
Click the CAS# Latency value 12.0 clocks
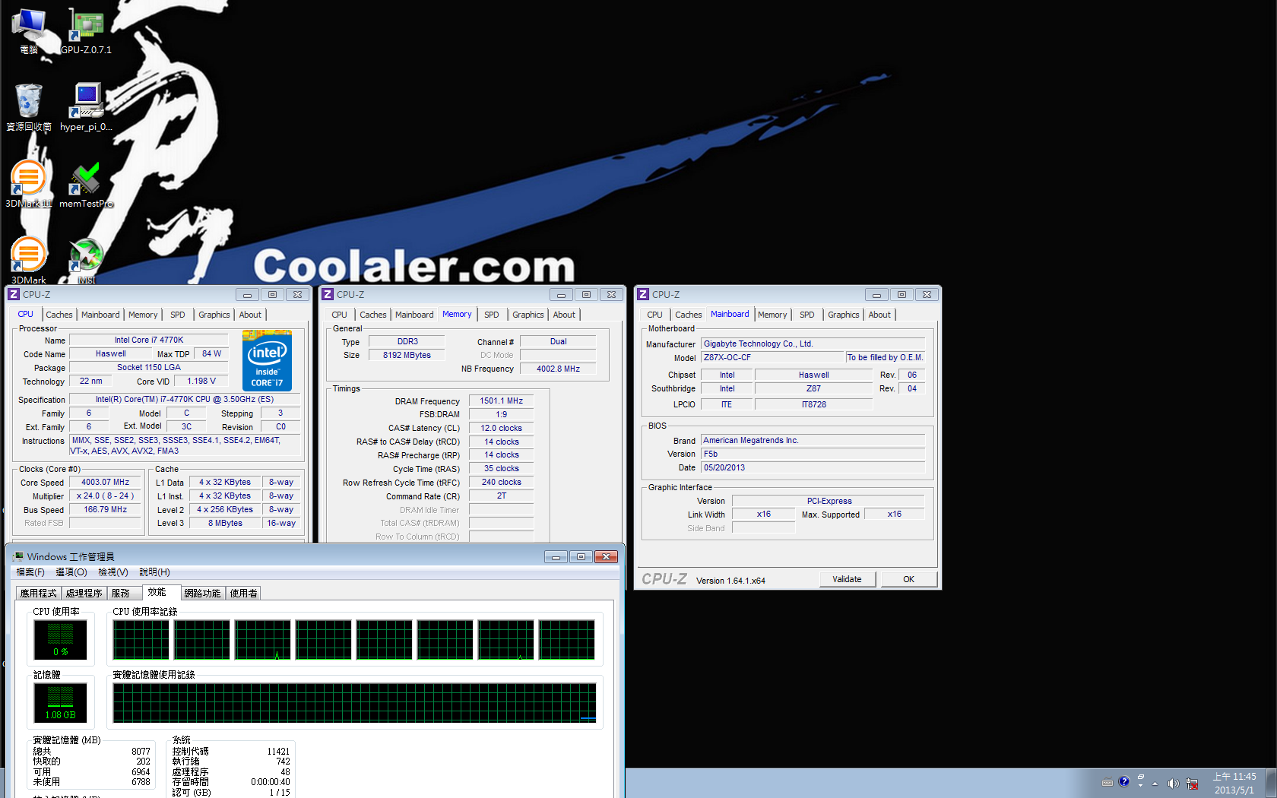pos(502,428)
